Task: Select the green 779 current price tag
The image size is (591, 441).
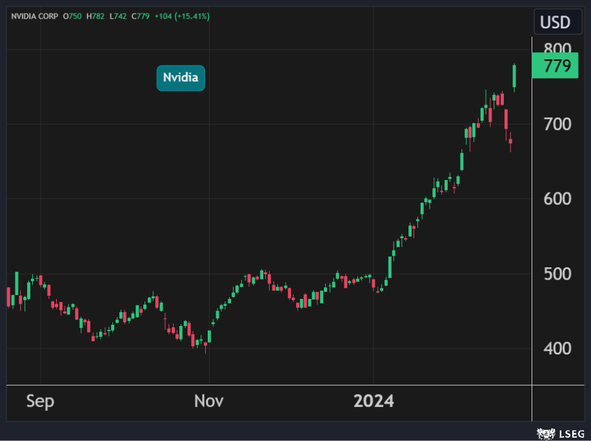Action: point(554,66)
